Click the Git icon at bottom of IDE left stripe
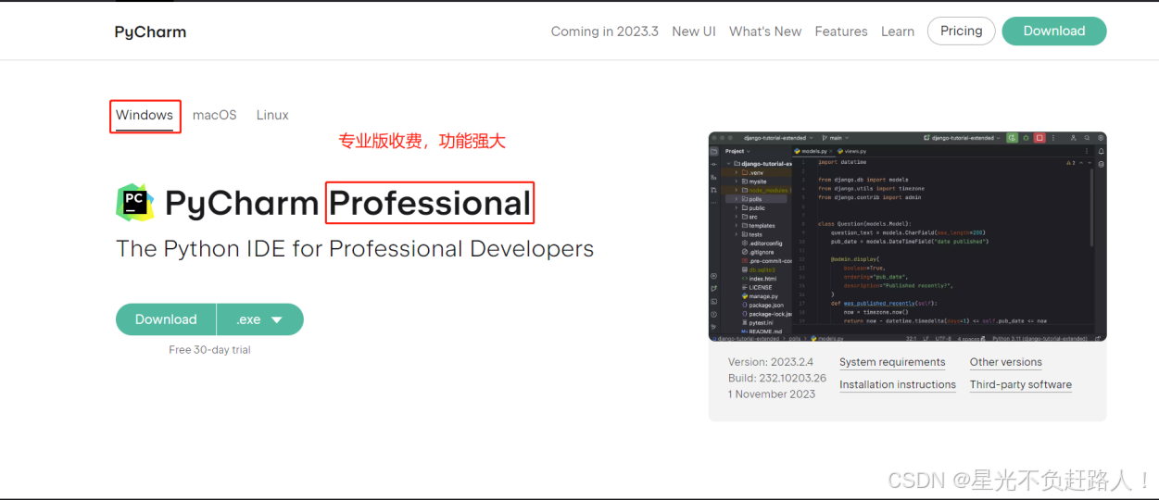Image resolution: width=1159 pixels, height=500 pixels. coord(713,327)
